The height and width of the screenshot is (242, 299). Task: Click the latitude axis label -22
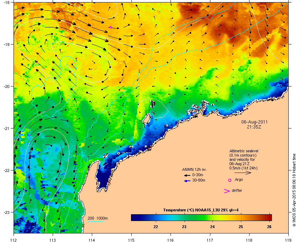tap(6, 170)
